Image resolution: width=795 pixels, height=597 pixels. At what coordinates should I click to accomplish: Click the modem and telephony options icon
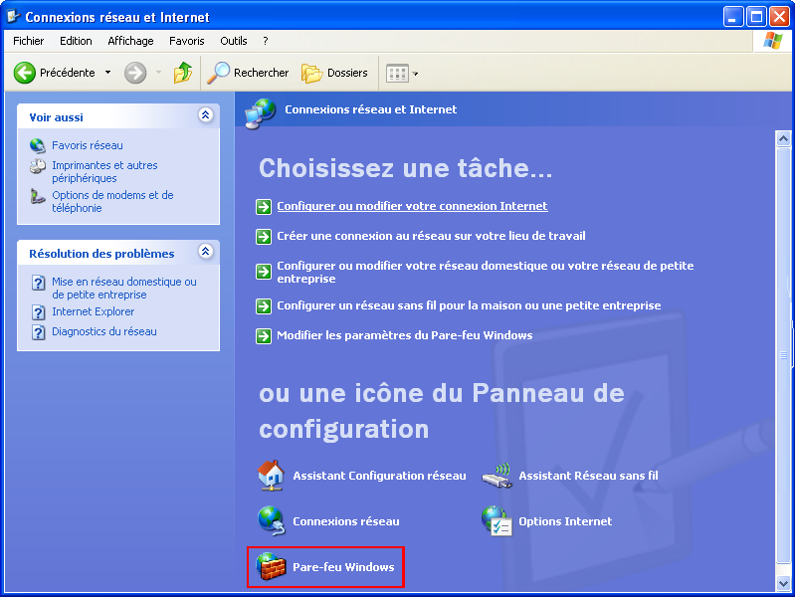(38, 196)
